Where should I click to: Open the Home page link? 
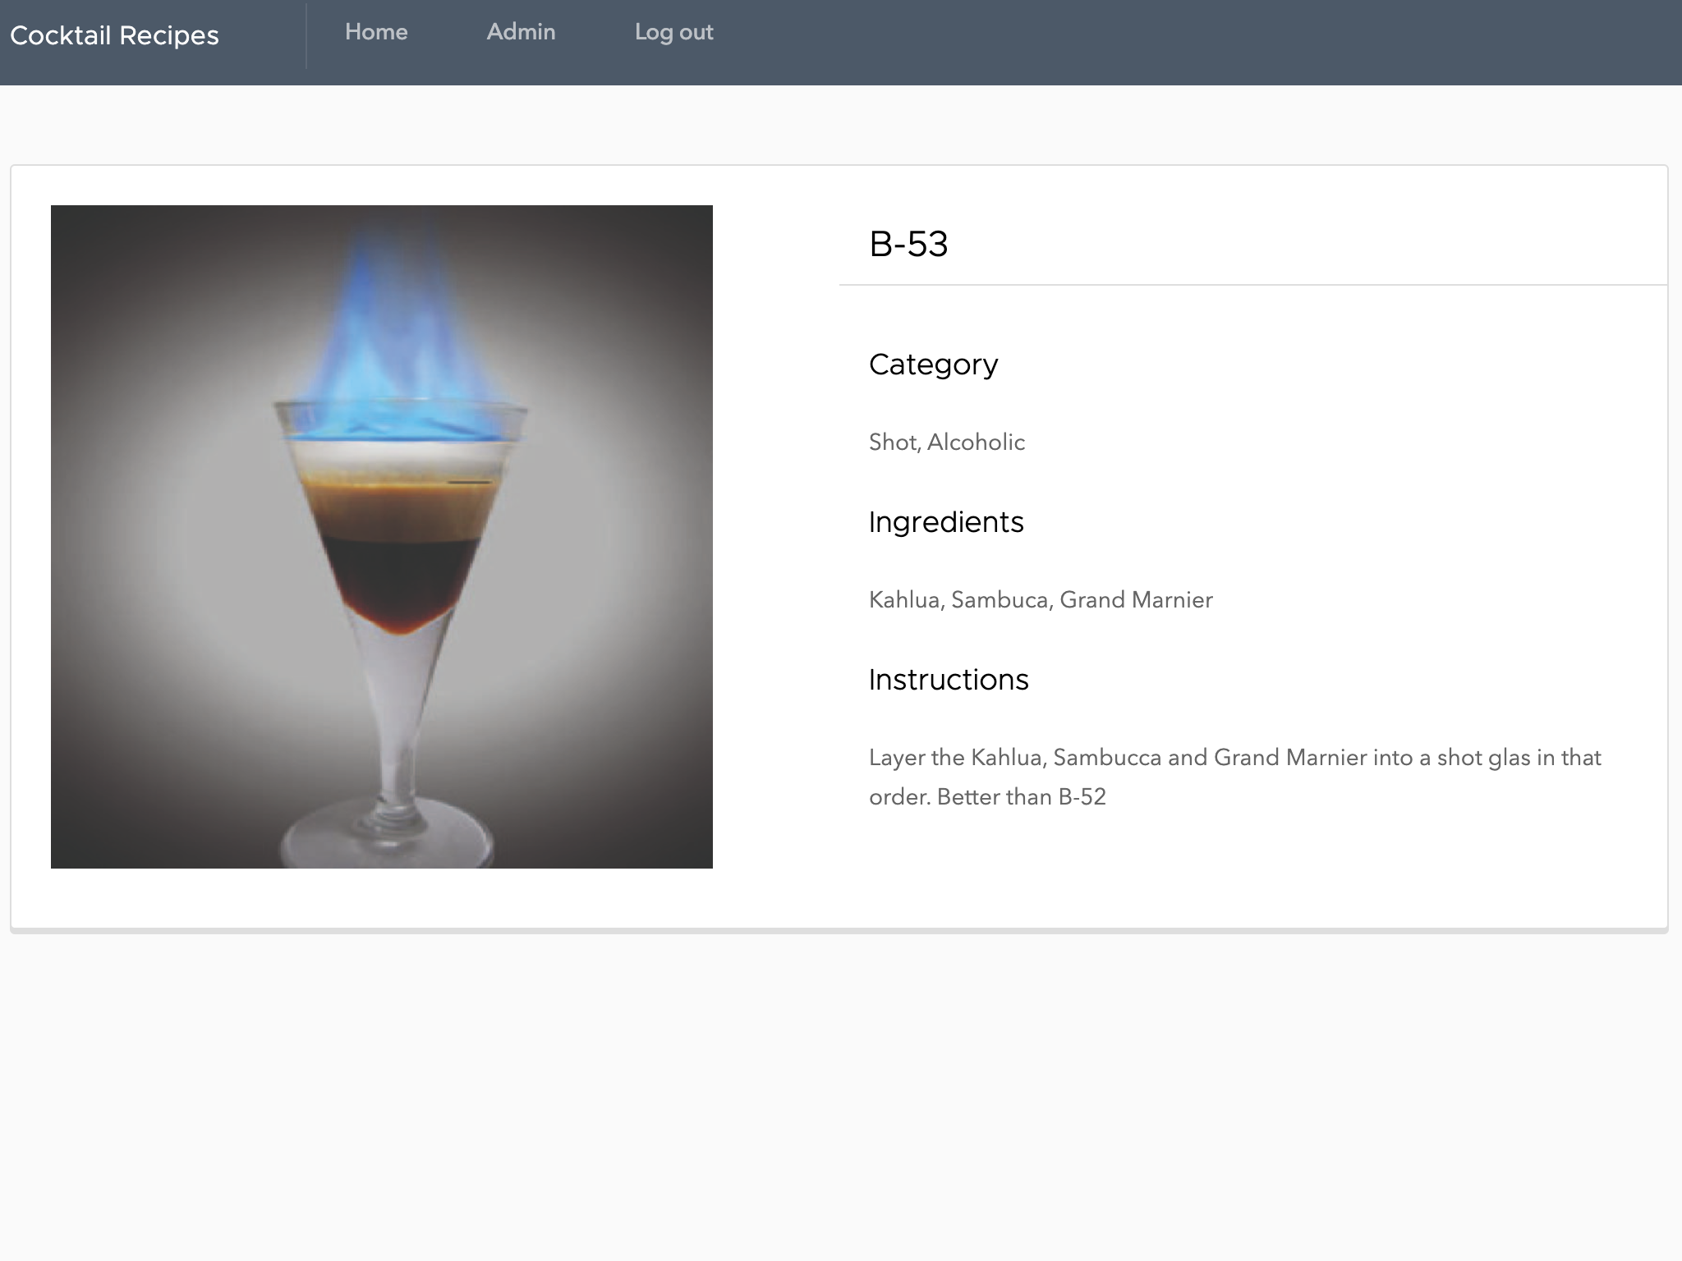coord(376,32)
